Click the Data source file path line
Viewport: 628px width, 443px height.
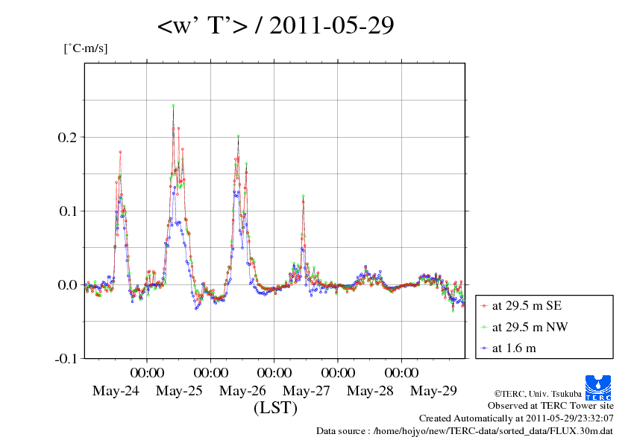point(465,431)
